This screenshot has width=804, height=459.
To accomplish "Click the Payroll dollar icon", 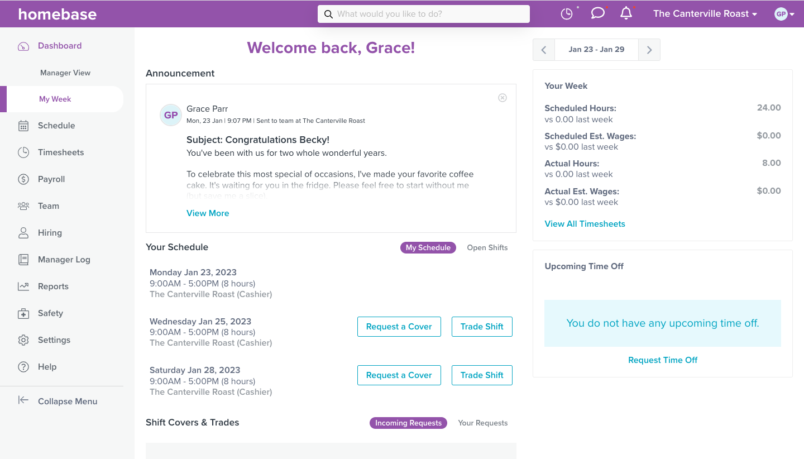I will [23, 179].
